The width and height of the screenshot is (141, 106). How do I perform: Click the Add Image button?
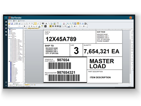(x=21, y=21)
